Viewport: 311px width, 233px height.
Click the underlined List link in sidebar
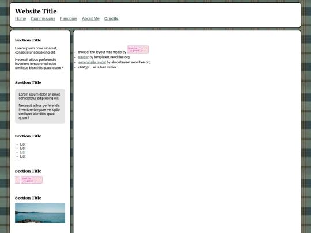(22, 152)
